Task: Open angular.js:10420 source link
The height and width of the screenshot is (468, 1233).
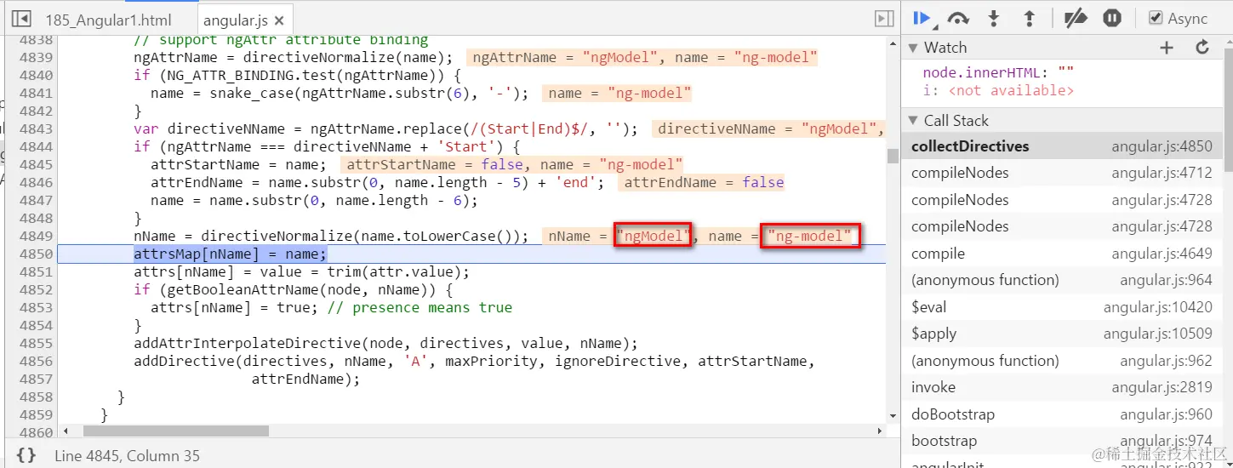Action: coord(1158,307)
